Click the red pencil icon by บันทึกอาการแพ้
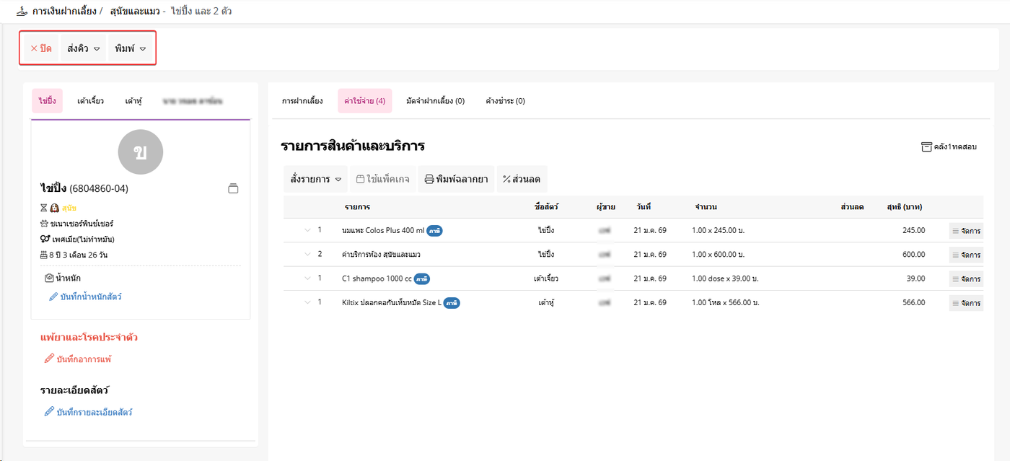1010x461 pixels. coord(49,359)
